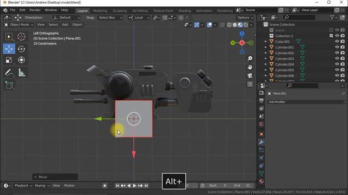348x195 pixels.
Task: Select the Select Box tool
Action: click(x=9, y=37)
